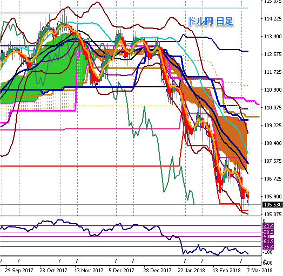Click the 38.2 indicator level tag
Image resolution: width=283 pixels, height=276 pixels.
click(268, 232)
